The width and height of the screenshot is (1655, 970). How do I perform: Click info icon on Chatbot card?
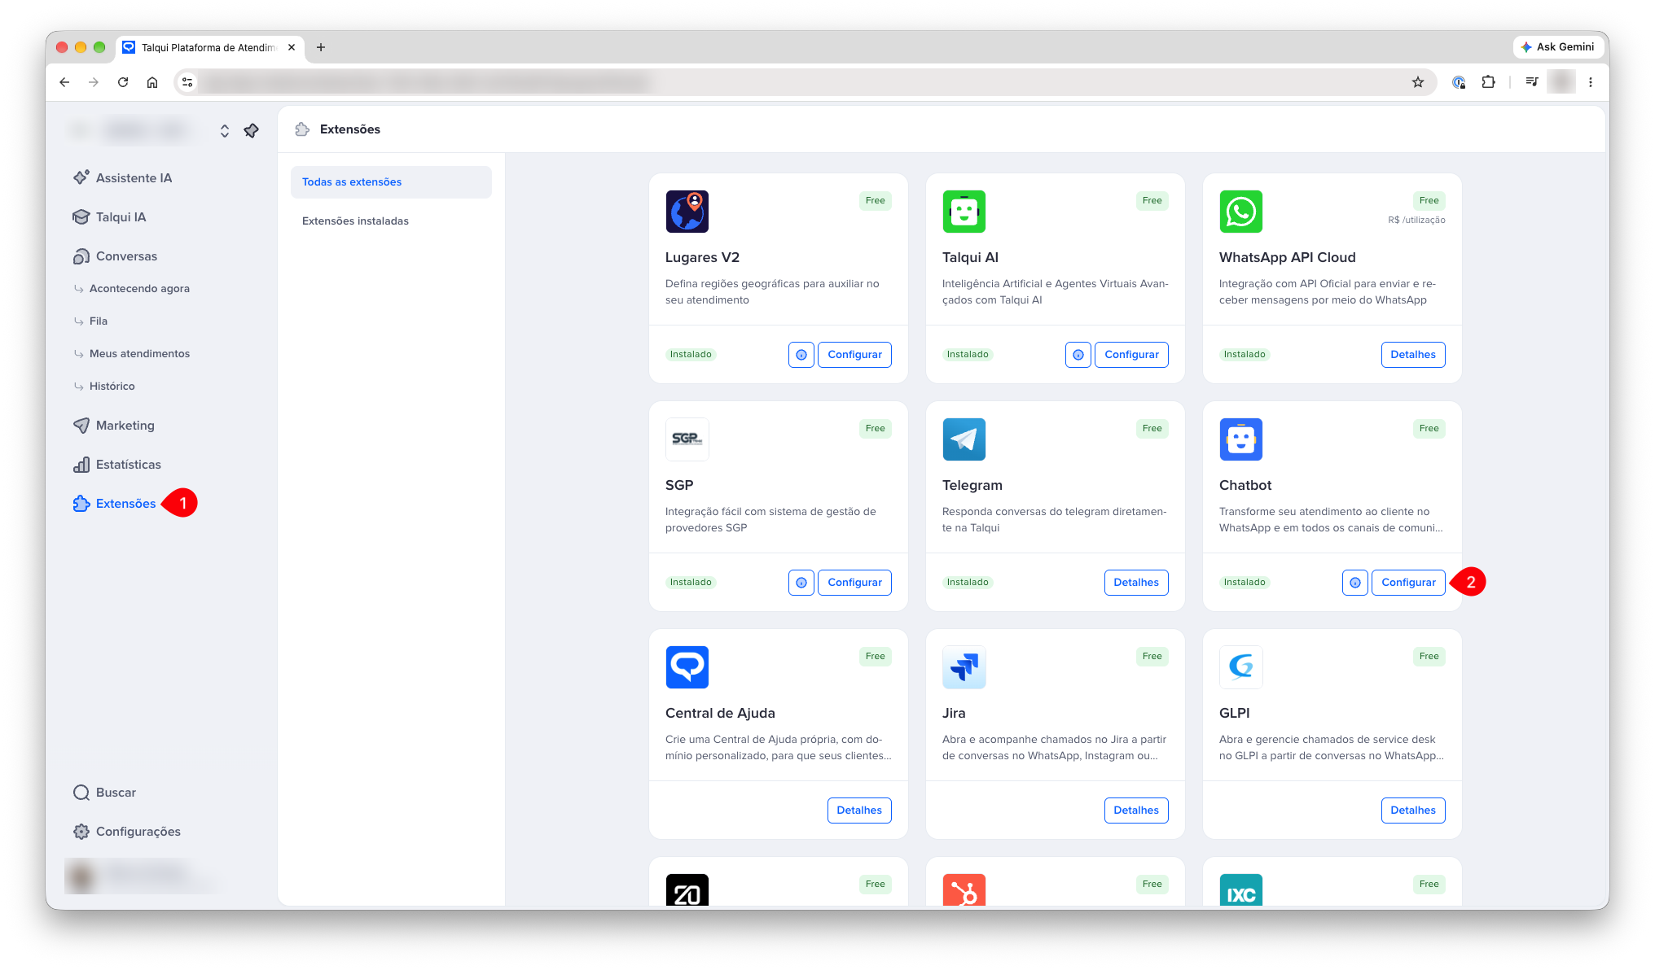tap(1355, 582)
